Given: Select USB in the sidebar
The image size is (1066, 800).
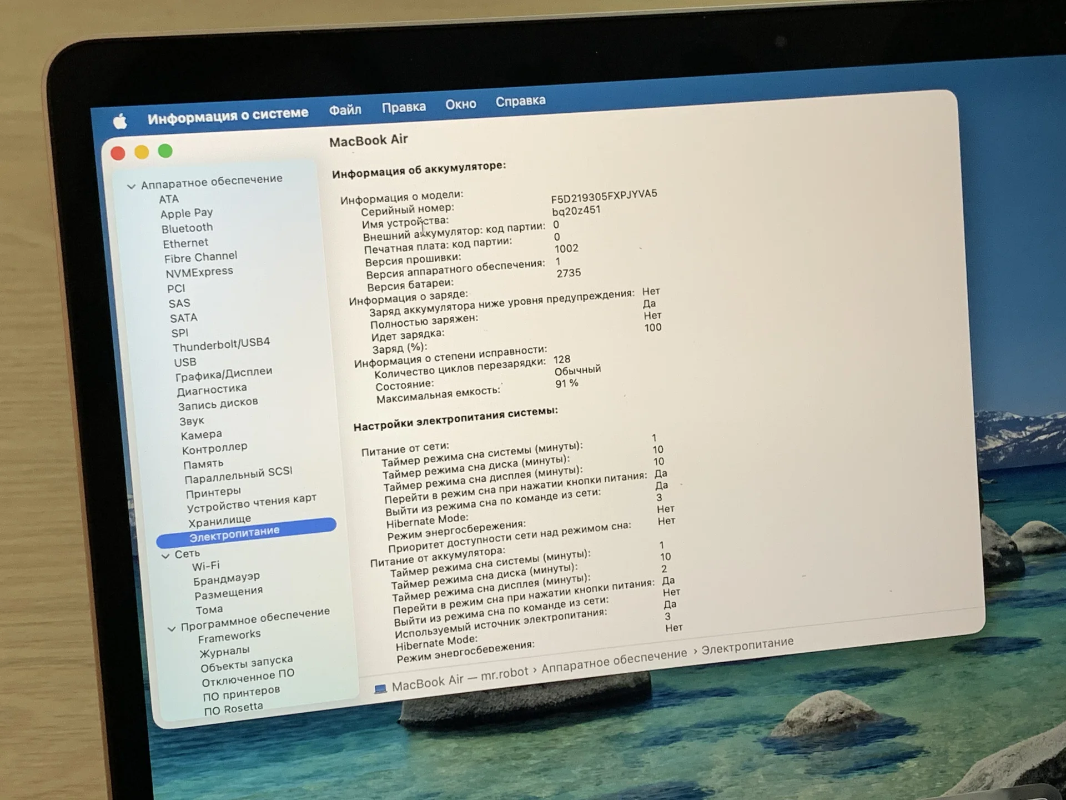Looking at the screenshot, I should click(185, 362).
